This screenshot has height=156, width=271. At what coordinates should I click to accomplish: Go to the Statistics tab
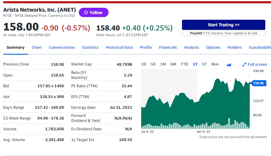pos(90,48)
